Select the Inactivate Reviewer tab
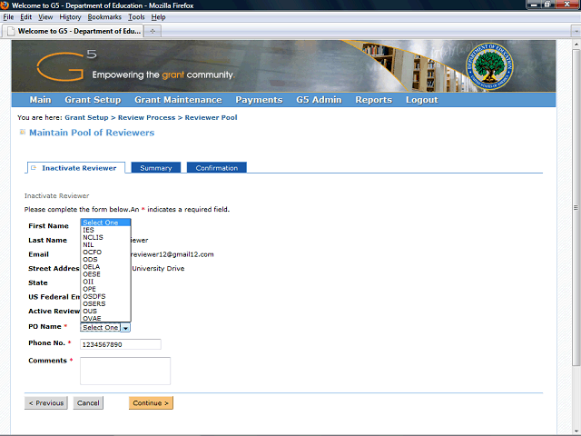 [x=76, y=168]
